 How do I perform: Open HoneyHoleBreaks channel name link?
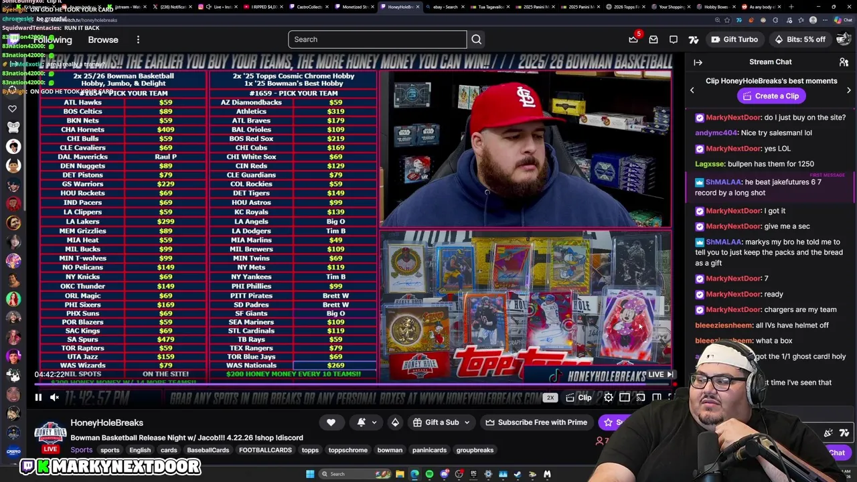click(x=107, y=422)
